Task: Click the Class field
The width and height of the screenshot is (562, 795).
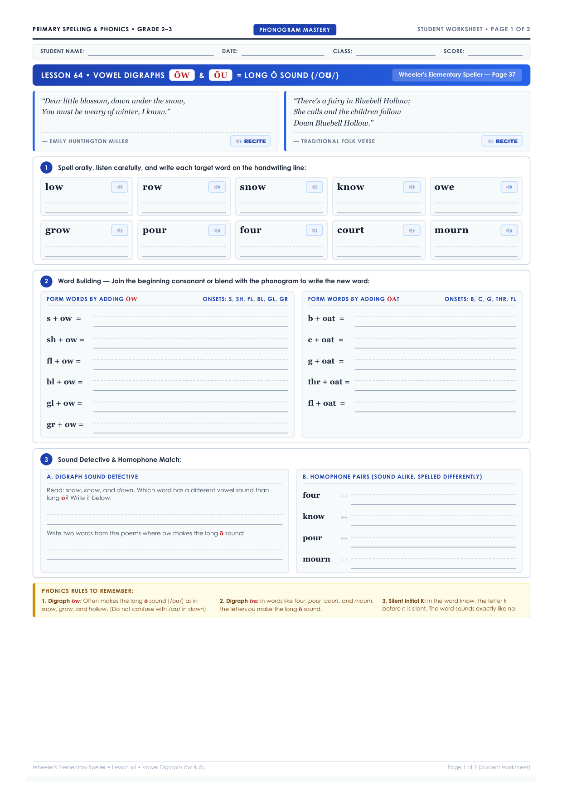Action: coord(396,51)
